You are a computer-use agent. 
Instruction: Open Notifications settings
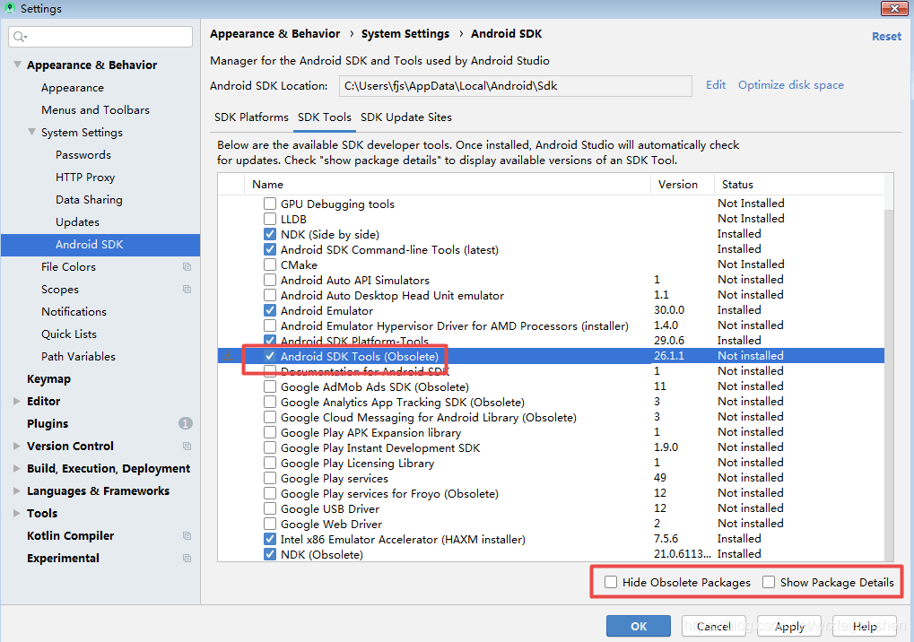pos(74,312)
